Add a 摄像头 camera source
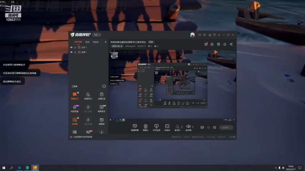305x171 pixels. click(x=146, y=128)
